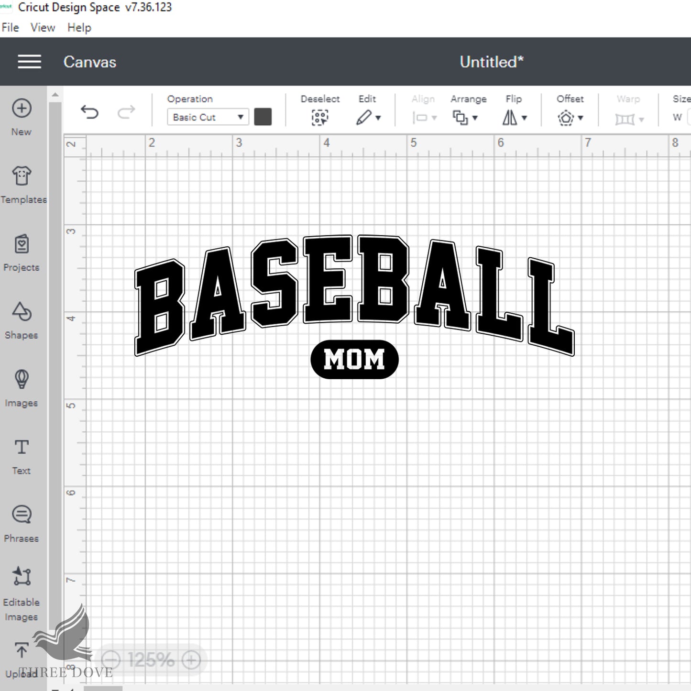Click the New project icon
Image resolution: width=691 pixels, height=691 pixels.
click(22, 109)
